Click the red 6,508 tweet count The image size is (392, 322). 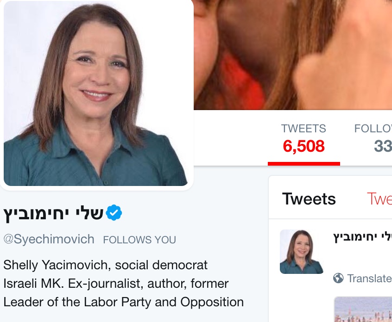[x=303, y=146]
